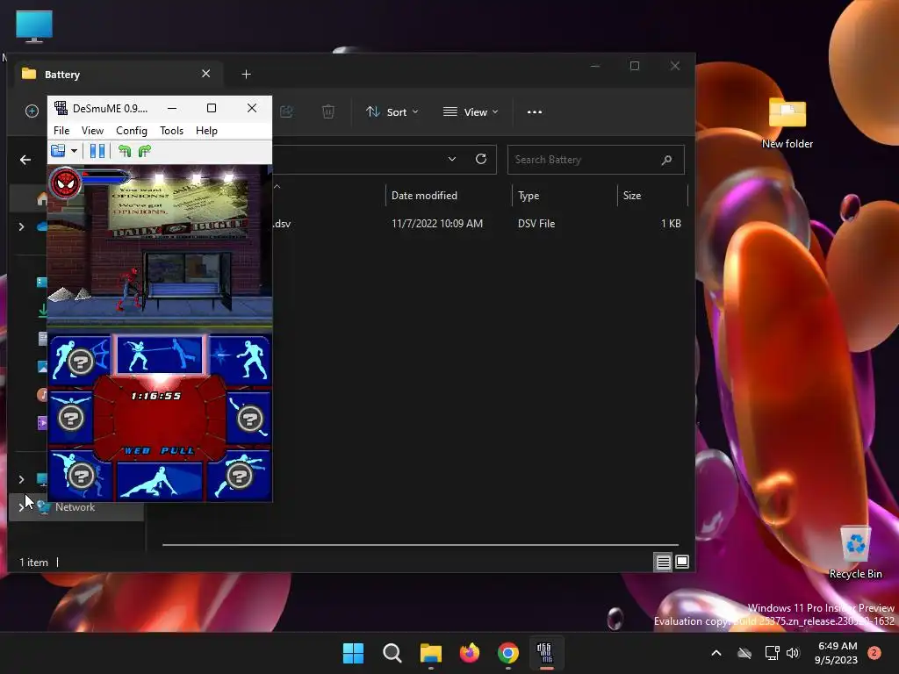Open the Sort dropdown

coord(392,112)
